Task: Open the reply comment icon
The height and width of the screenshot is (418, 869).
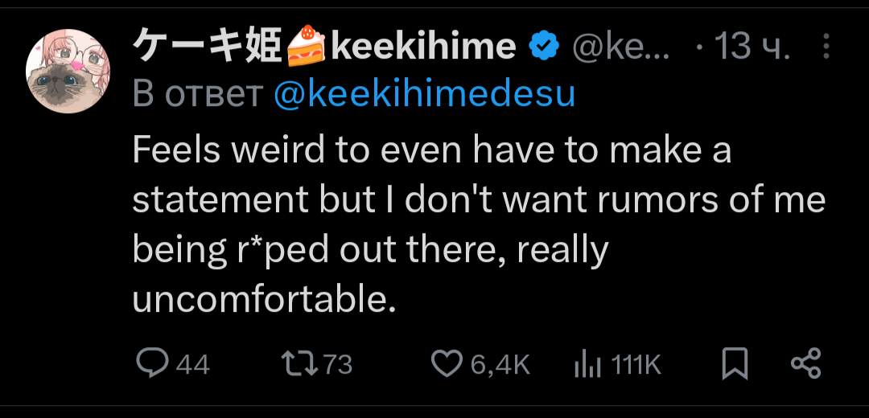Action: tap(150, 363)
